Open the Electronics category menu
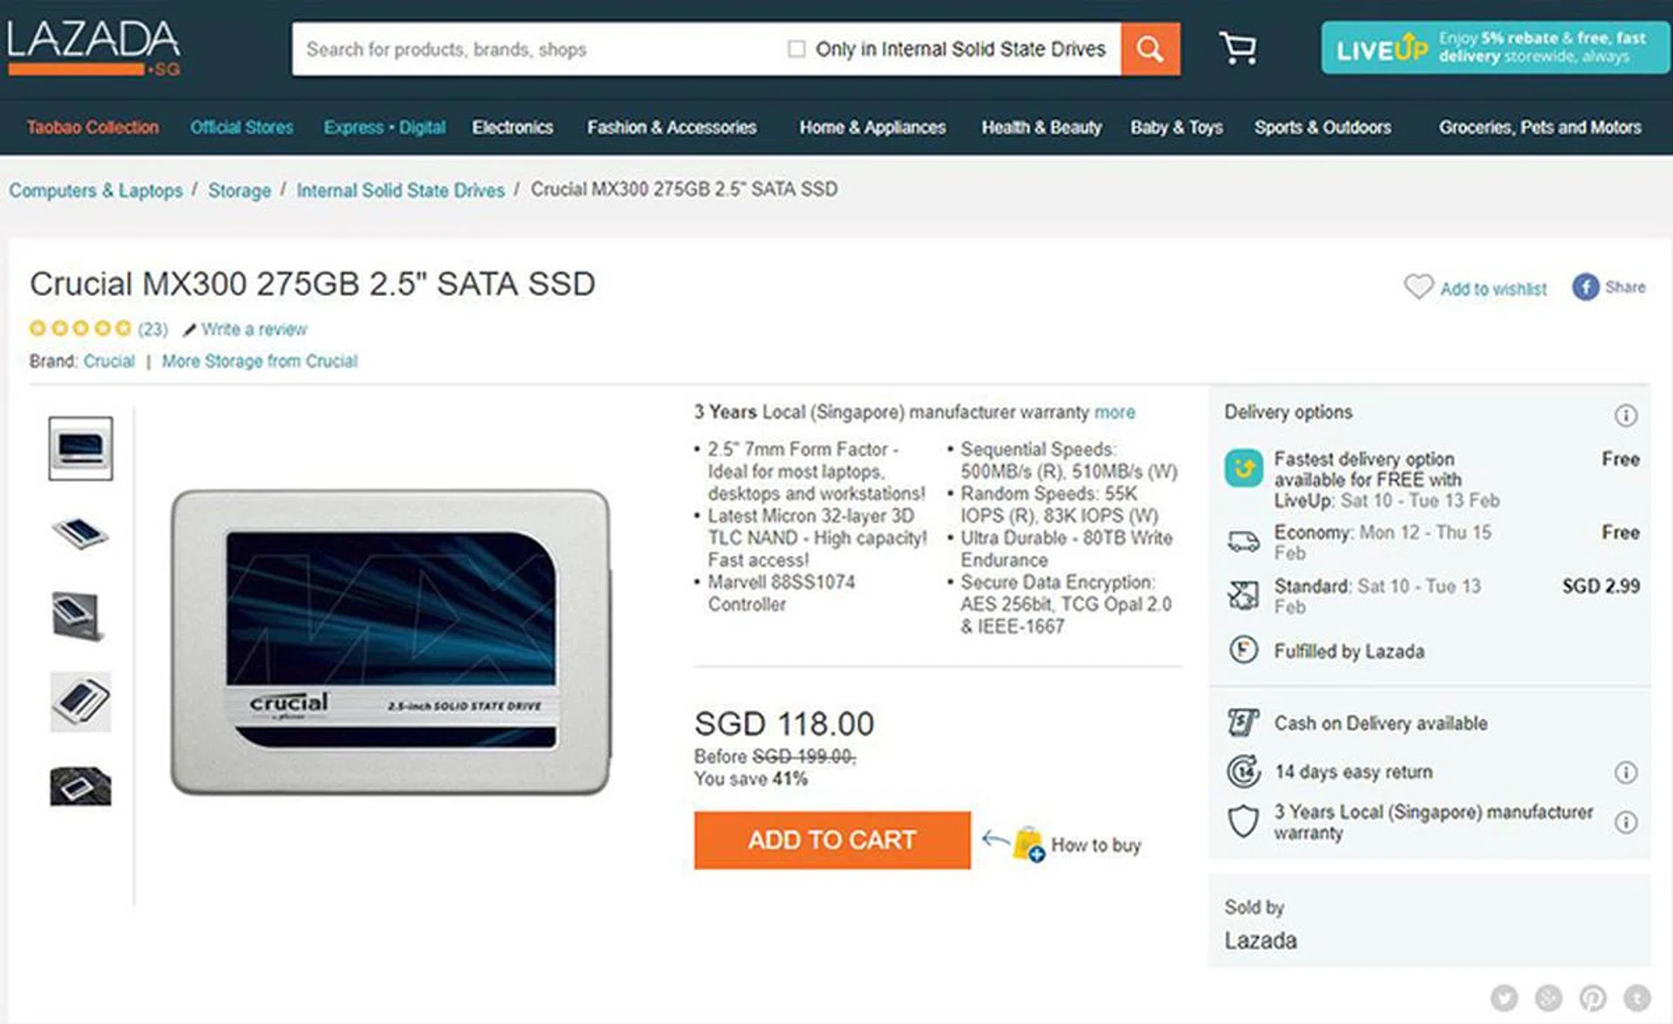 point(512,127)
